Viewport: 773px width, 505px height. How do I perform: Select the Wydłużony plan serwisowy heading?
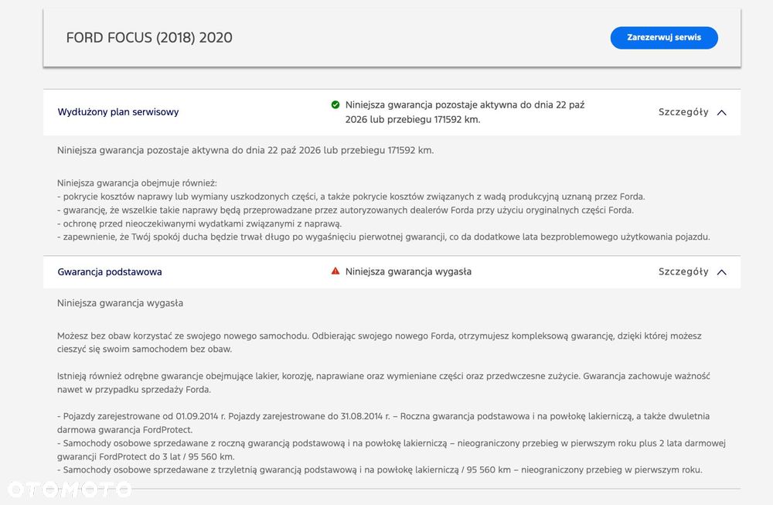tap(118, 112)
